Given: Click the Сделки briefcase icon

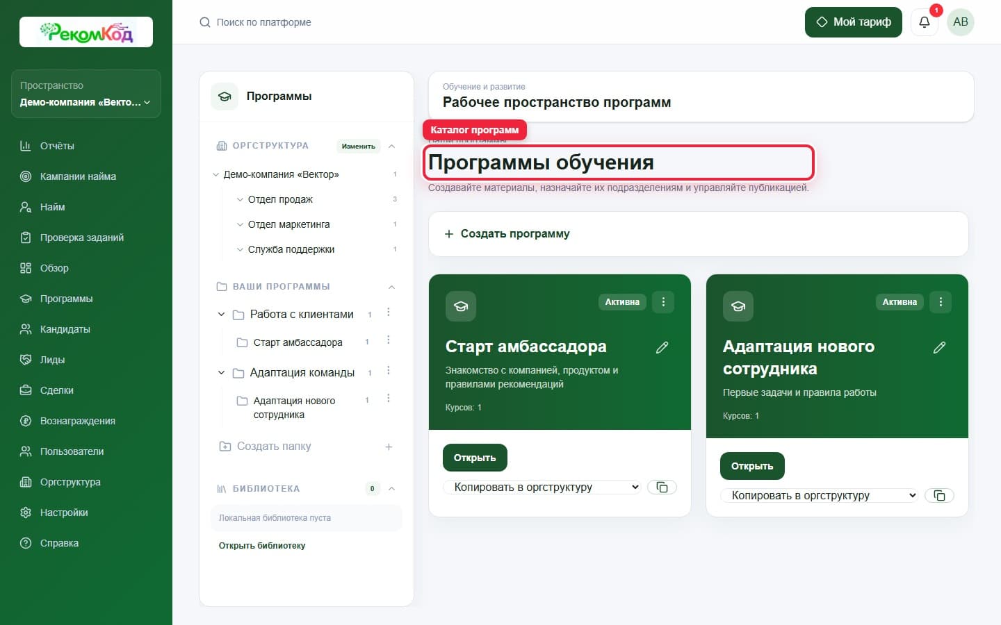Looking at the screenshot, I should pyautogui.click(x=26, y=390).
